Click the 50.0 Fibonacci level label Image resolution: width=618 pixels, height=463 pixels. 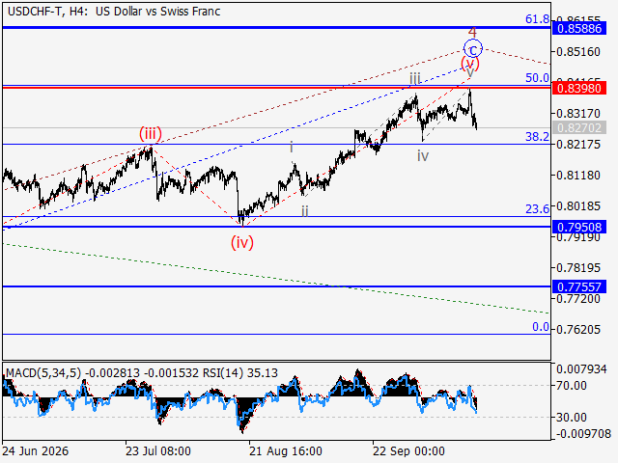(537, 77)
